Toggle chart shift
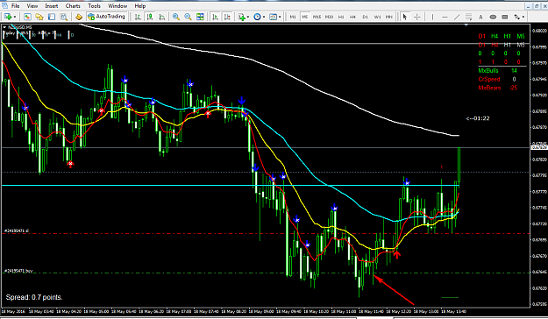 227,17
